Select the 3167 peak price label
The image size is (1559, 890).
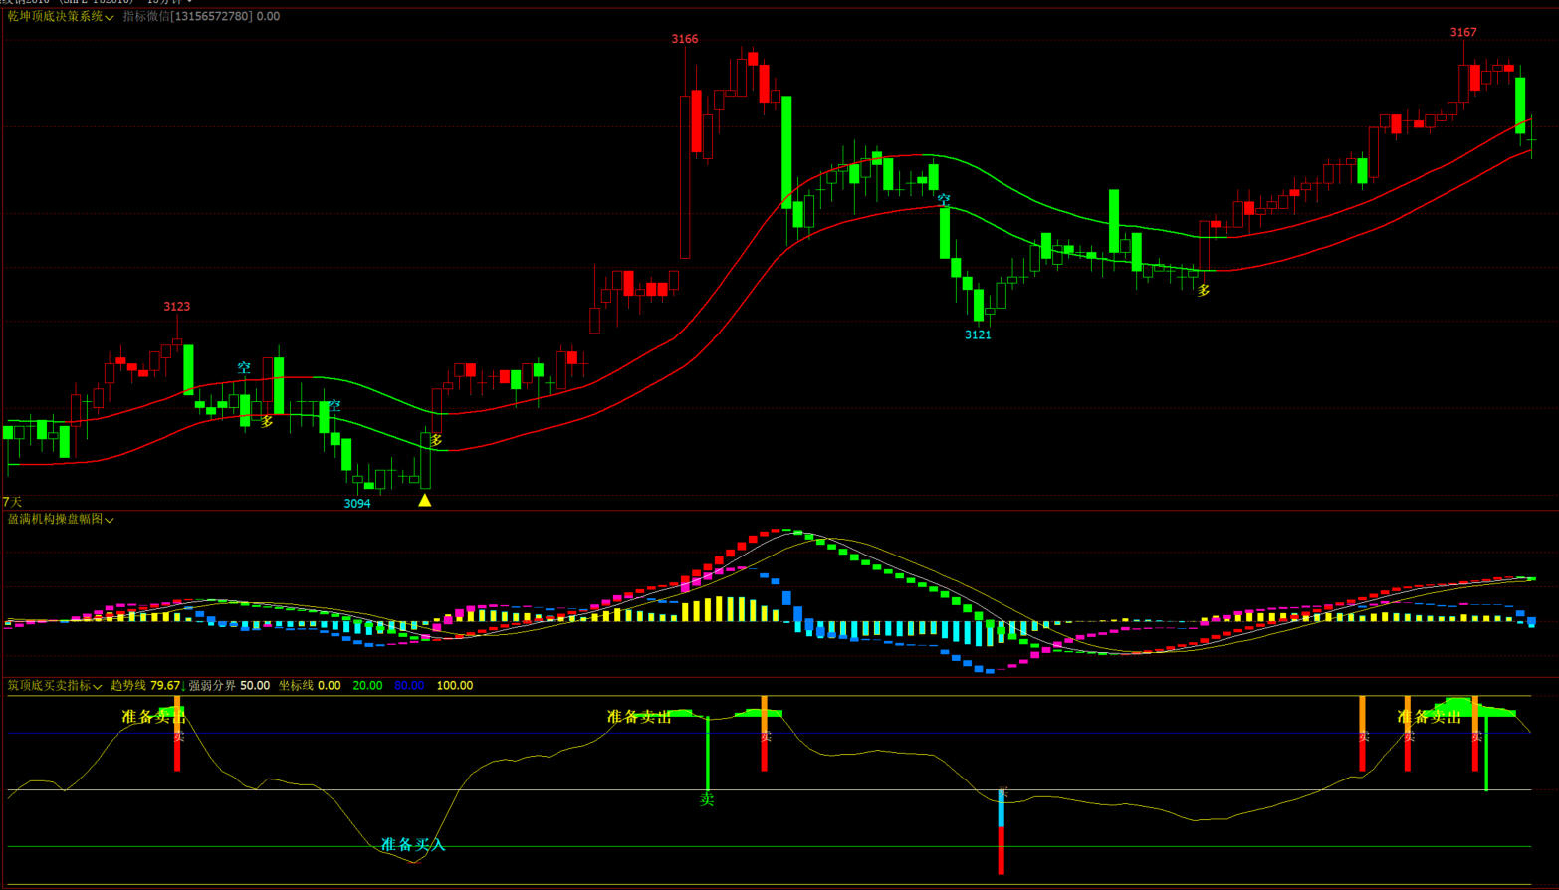click(1463, 32)
